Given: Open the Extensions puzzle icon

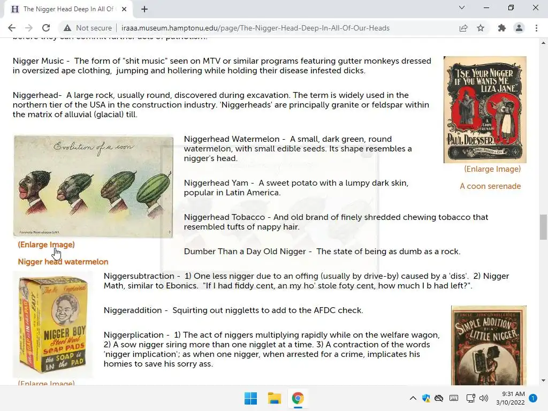Looking at the screenshot, I should tap(502, 28).
